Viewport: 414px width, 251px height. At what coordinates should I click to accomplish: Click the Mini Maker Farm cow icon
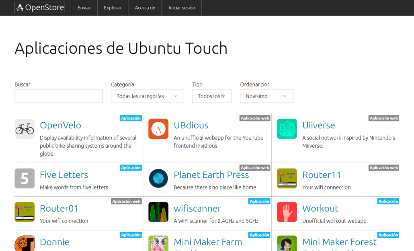tap(158, 243)
